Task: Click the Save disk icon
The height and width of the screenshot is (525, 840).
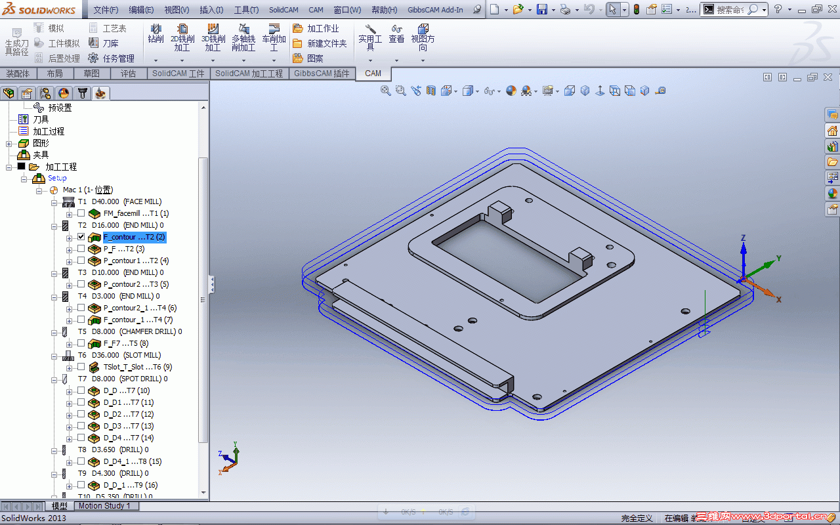Action: tap(542, 9)
